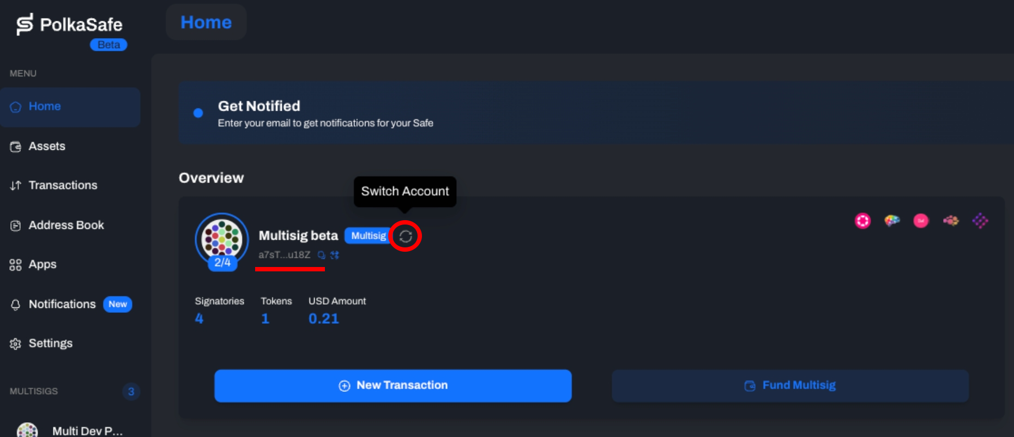
Task: Click the purple diamond dots app icon
Action: pyautogui.click(x=980, y=221)
